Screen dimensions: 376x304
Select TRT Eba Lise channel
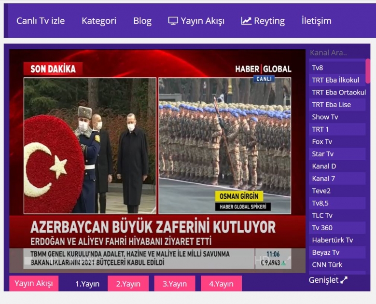pos(337,105)
